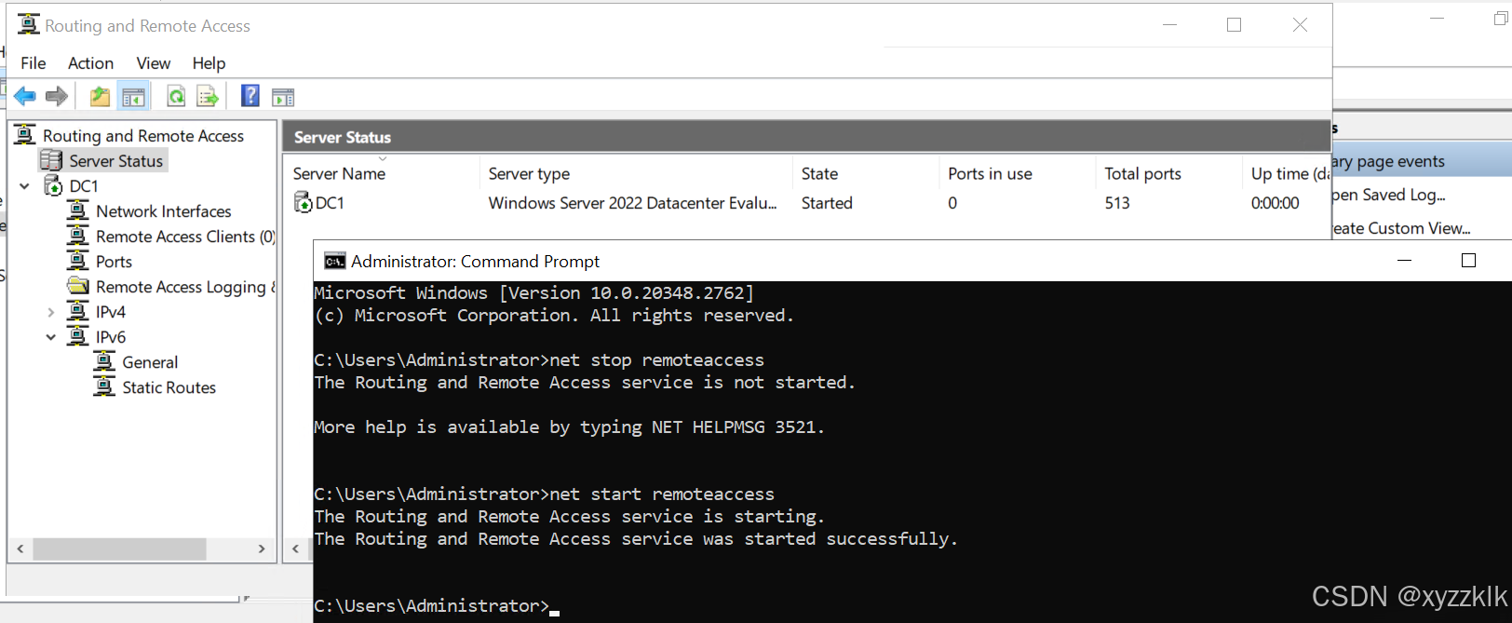
Task: Click the Export List toolbar icon
Action: [x=208, y=96]
